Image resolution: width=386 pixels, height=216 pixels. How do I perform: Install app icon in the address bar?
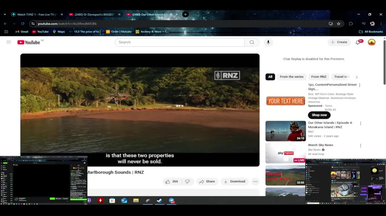(x=331, y=24)
